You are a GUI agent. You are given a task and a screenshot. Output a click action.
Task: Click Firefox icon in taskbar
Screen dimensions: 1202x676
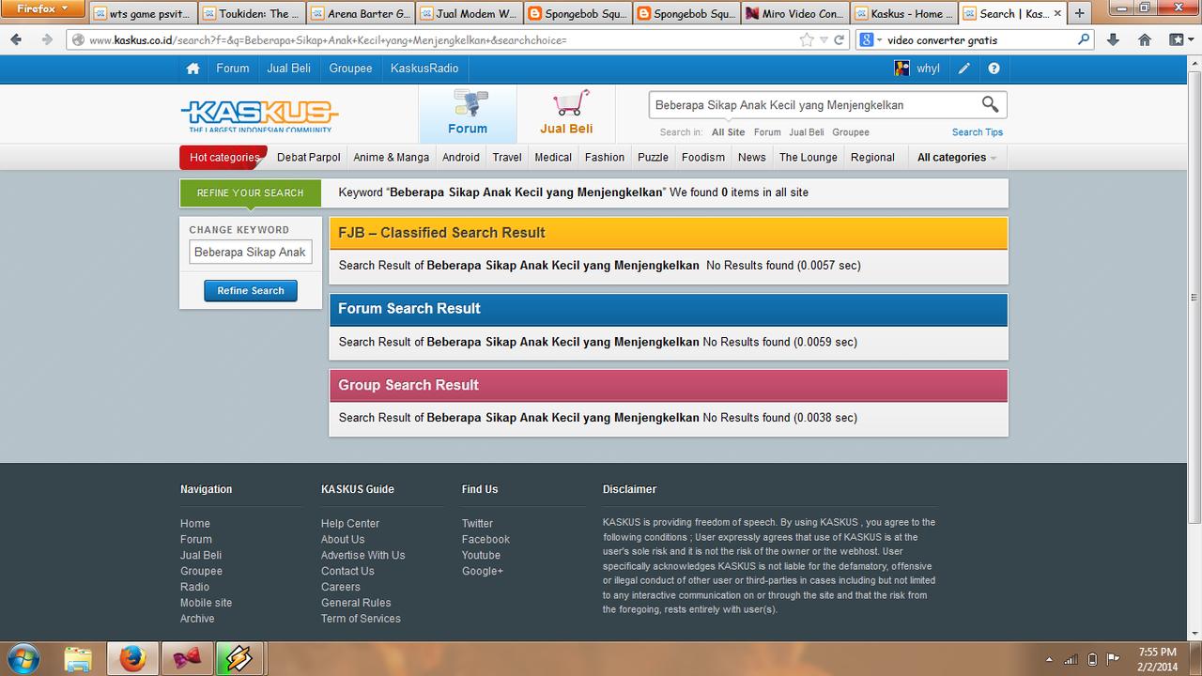coord(132,659)
